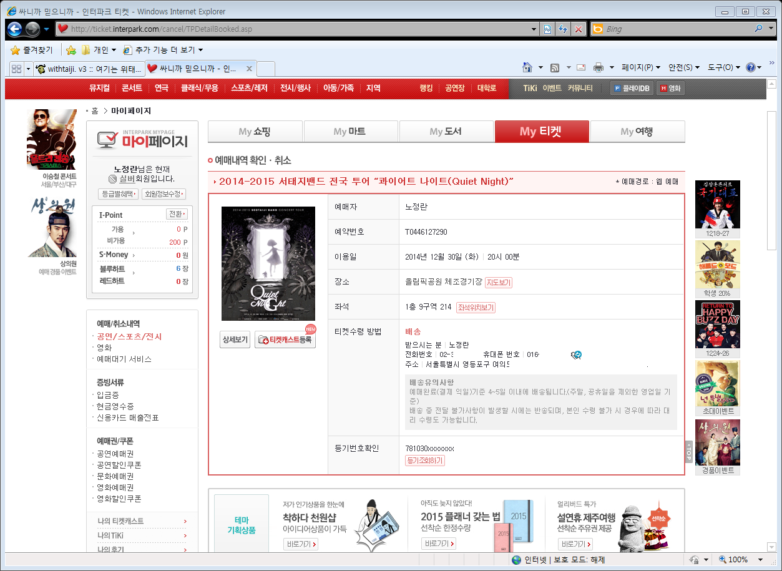Screen dimensions: 782x571
Task: Switch to the My 쇼핑 tab
Action: [x=255, y=132]
